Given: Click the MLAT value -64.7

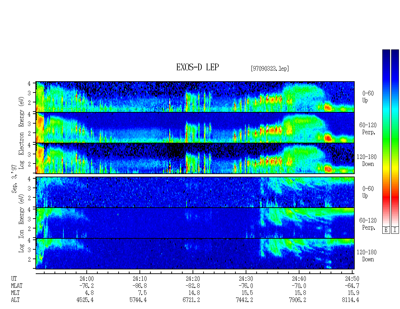Looking at the screenshot, I should (x=352, y=286).
